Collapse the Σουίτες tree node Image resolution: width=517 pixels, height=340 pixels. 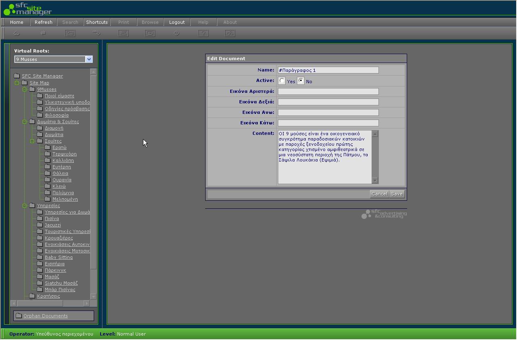[x=32, y=141]
